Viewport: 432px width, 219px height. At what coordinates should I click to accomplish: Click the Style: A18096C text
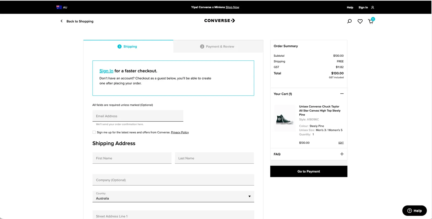(309, 119)
